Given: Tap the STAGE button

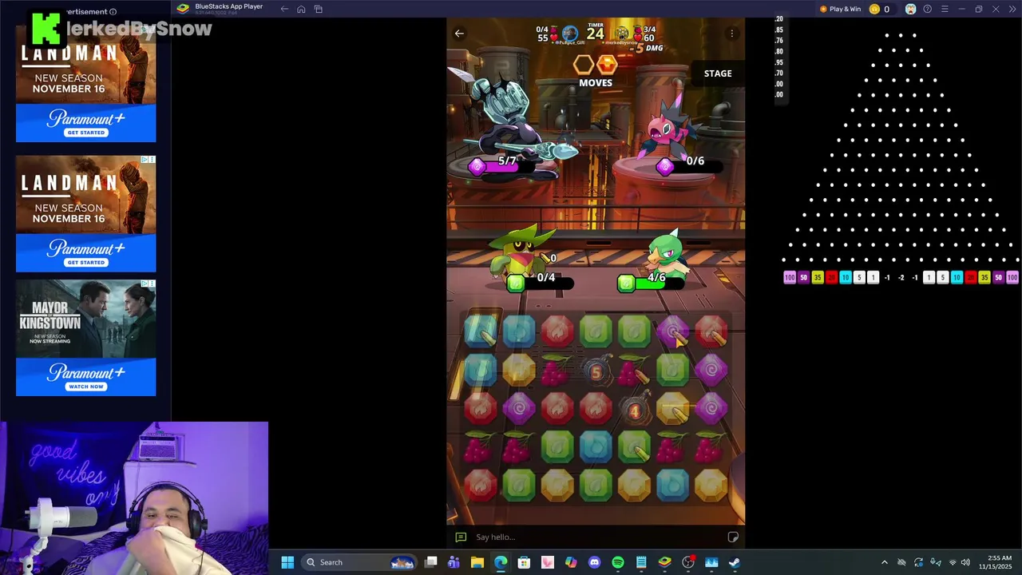Looking at the screenshot, I should (718, 73).
